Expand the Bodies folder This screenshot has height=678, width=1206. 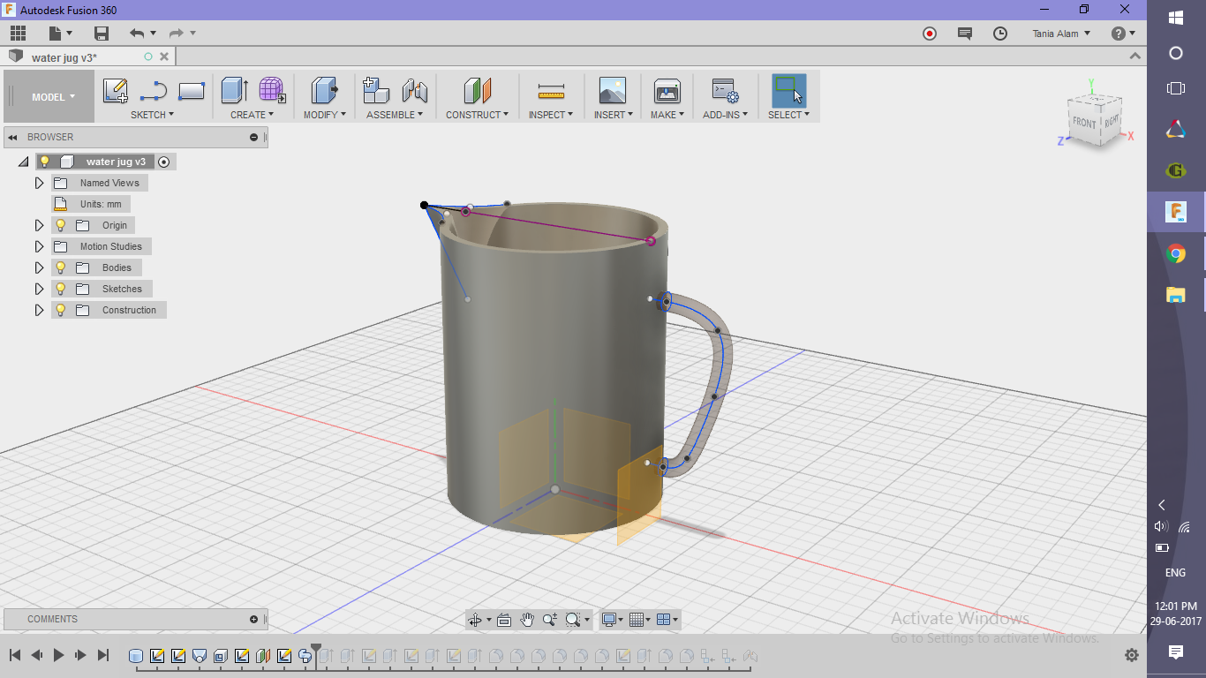(x=39, y=267)
